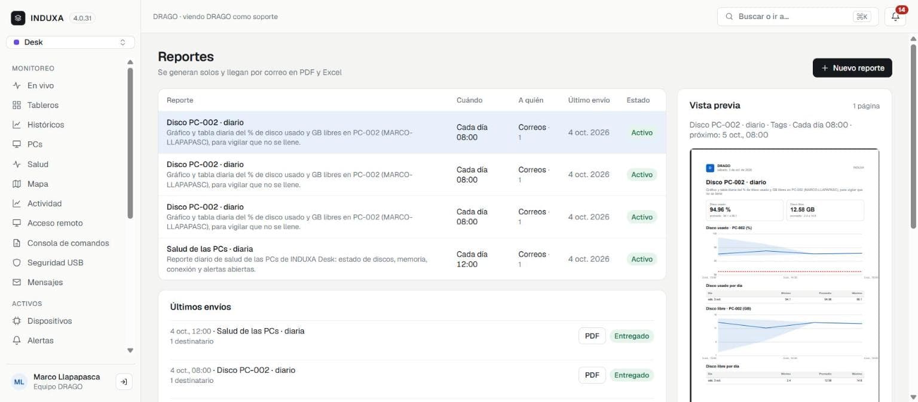
Task: Click Entregado badge for 4 oct., 12:00 send
Action: [632, 336]
